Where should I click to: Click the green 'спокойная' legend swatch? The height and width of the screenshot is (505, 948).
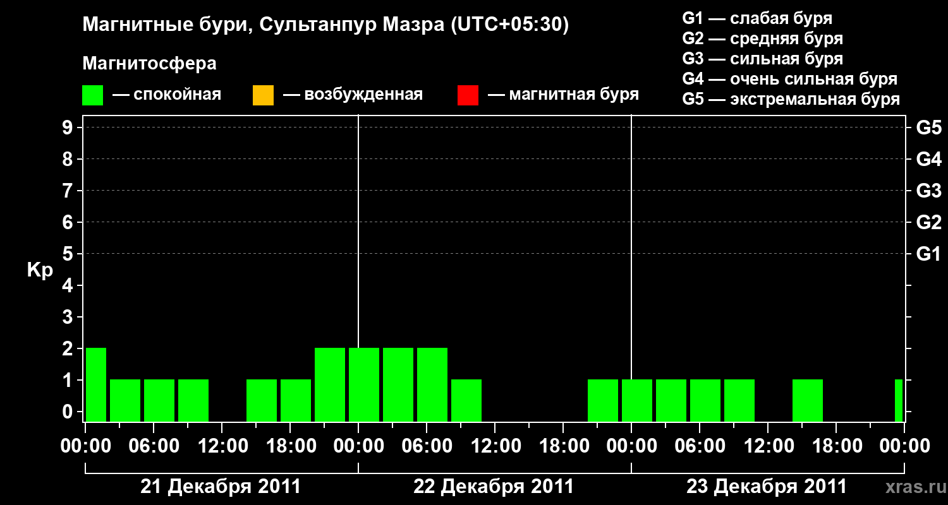(93, 95)
